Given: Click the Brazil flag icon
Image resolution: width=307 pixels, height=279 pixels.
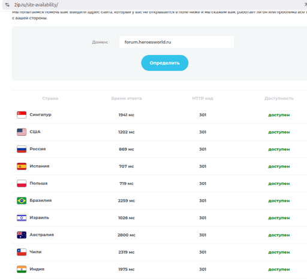Looking at the screenshot, I should (22, 201).
